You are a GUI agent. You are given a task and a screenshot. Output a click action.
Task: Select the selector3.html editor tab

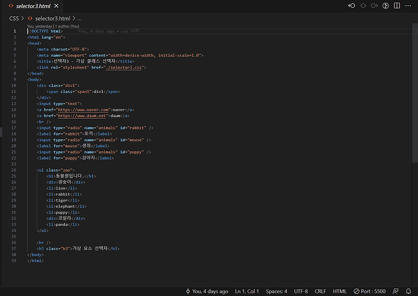coord(31,6)
